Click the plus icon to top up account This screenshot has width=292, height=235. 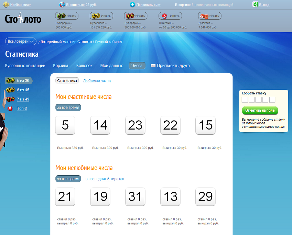132,5
